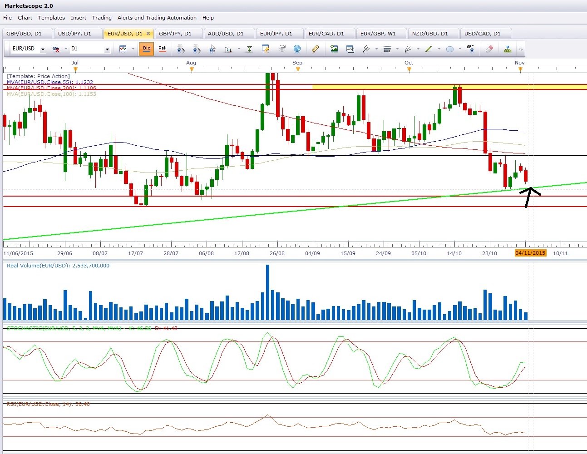Open Alerts and Trading Automation menu
The height and width of the screenshot is (454, 587).
[x=157, y=18]
